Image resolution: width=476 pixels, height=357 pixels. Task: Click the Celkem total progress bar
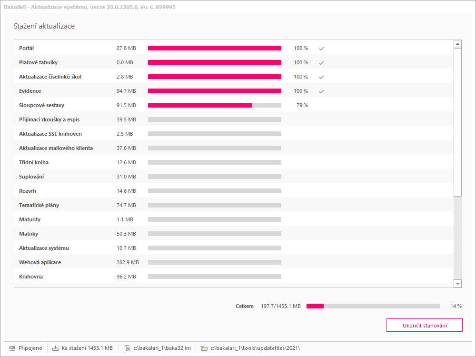coord(373,306)
